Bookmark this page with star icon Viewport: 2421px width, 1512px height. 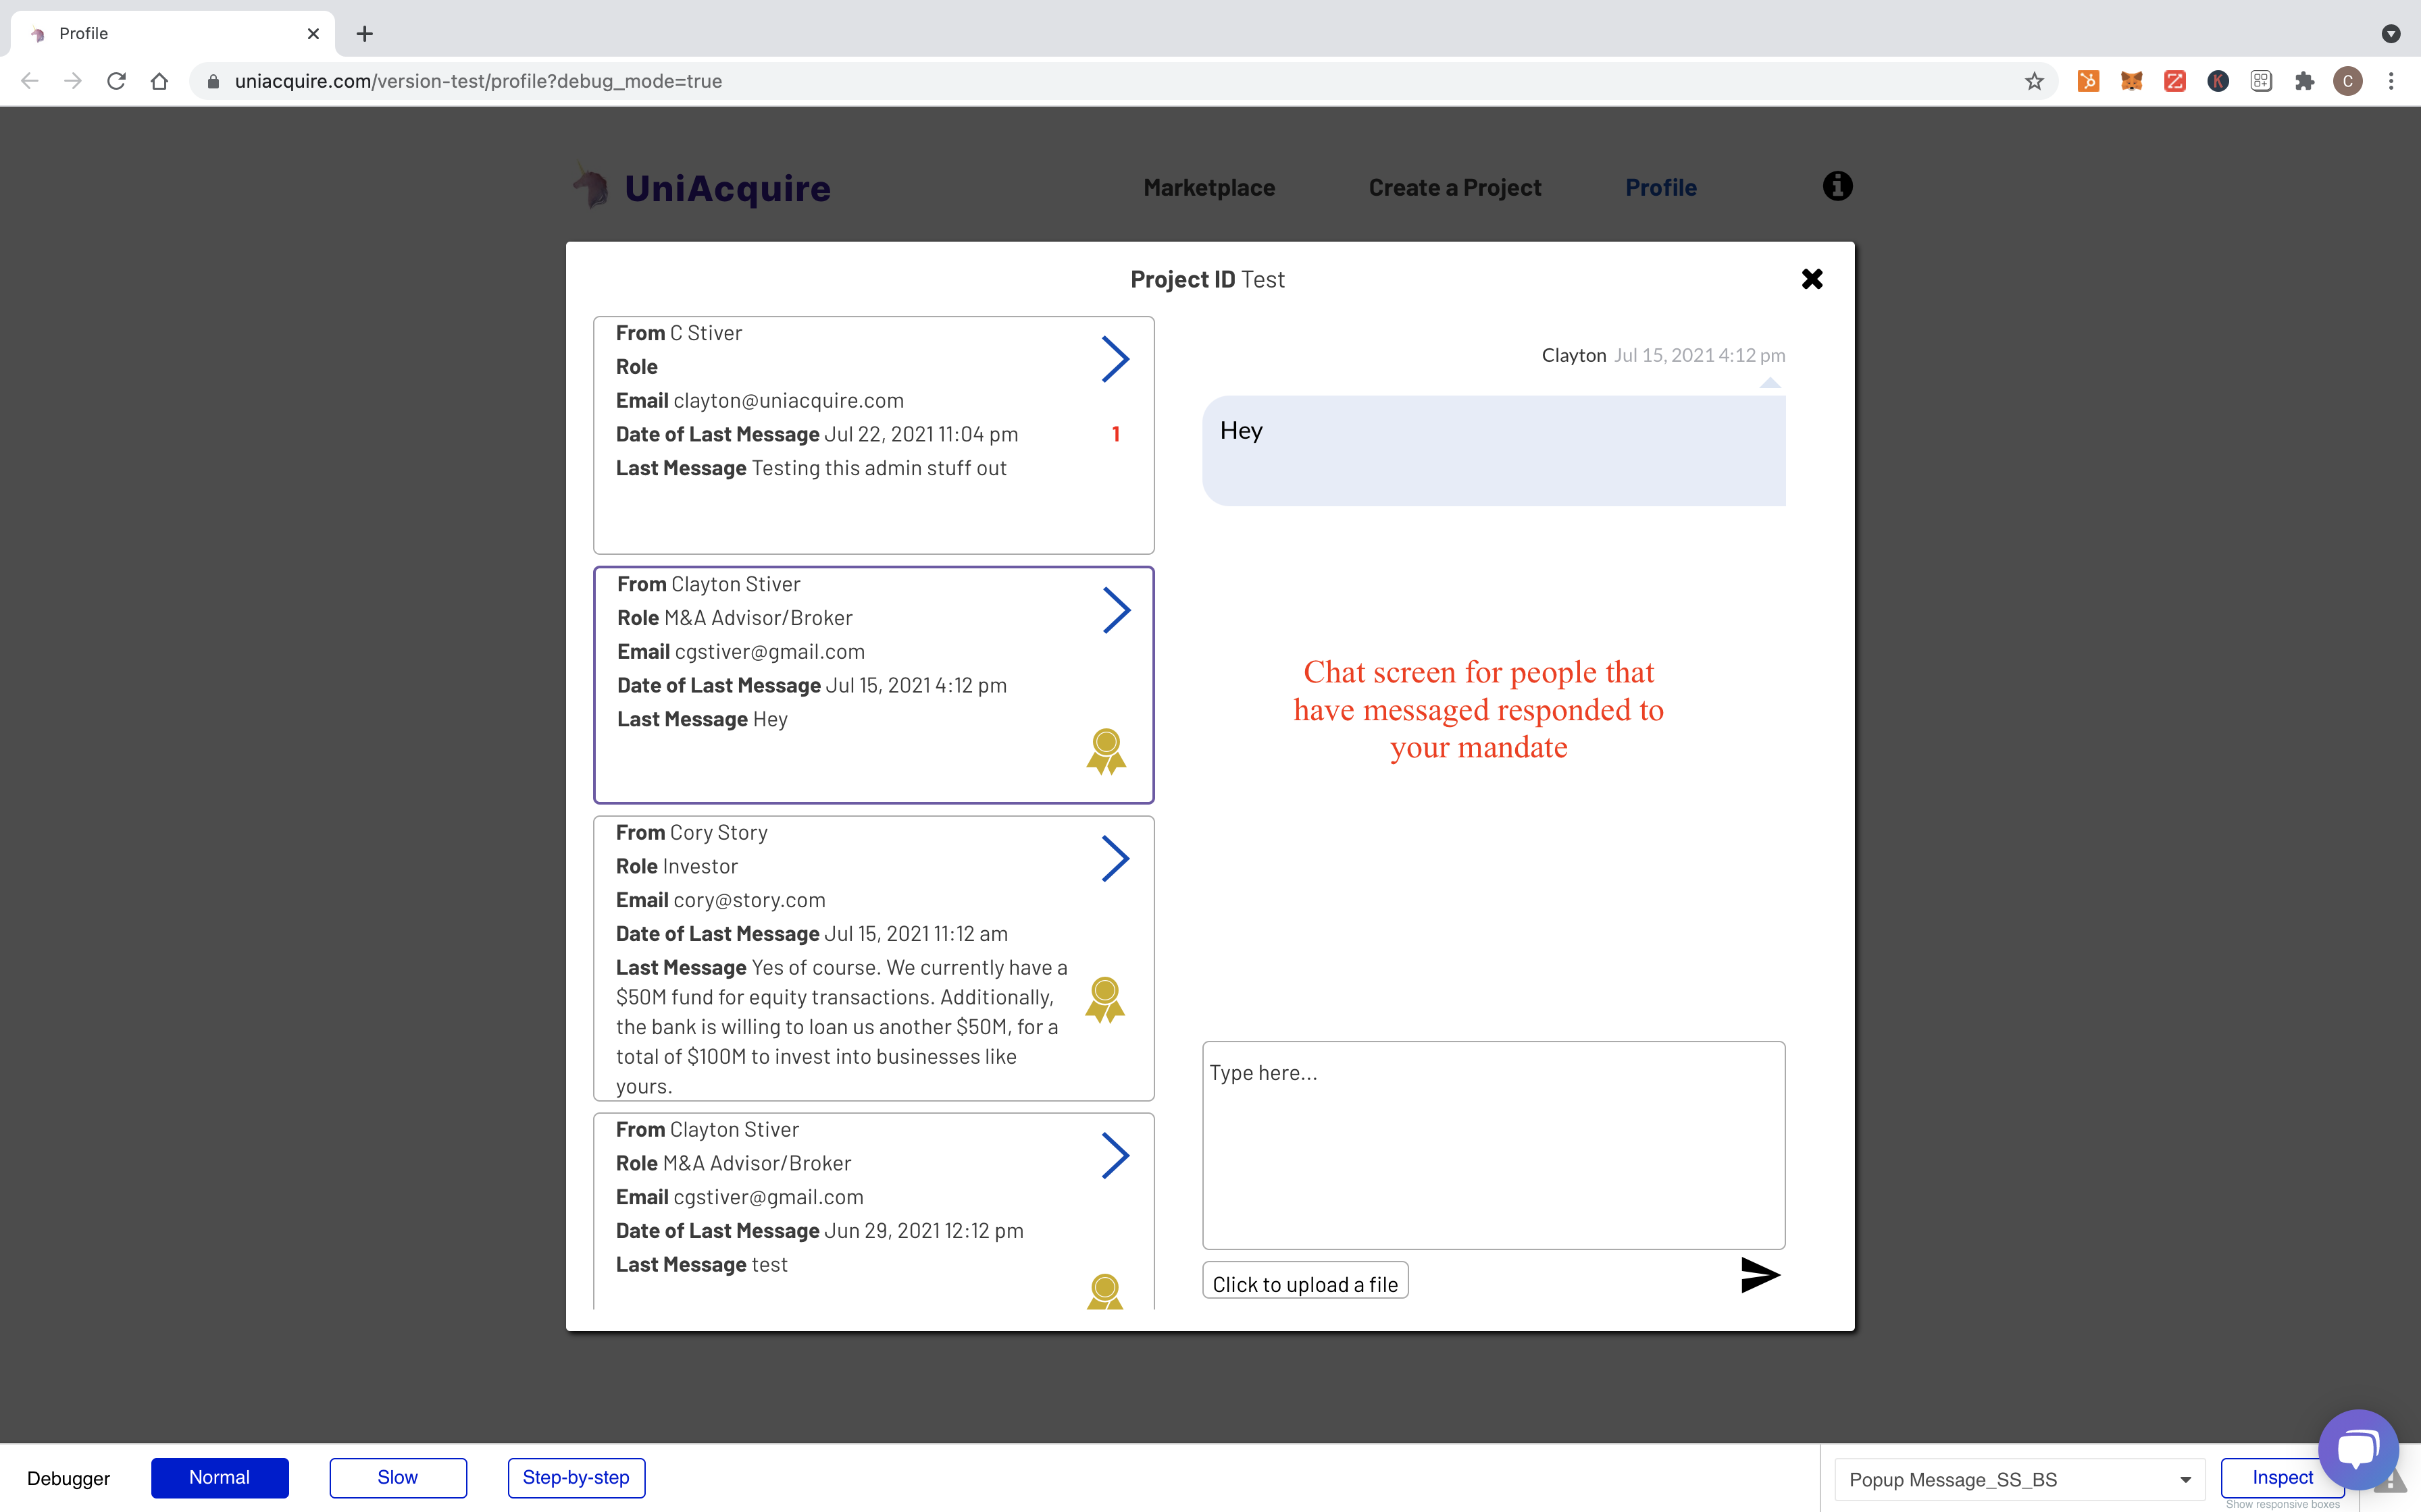tap(2034, 81)
